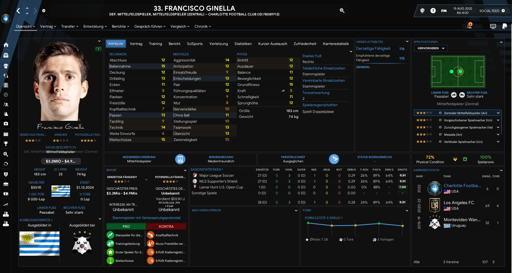Image resolution: width=512 pixels, height=273 pixels.
Task: Open the Inbox icon in the sidebar
Action: point(6,55)
